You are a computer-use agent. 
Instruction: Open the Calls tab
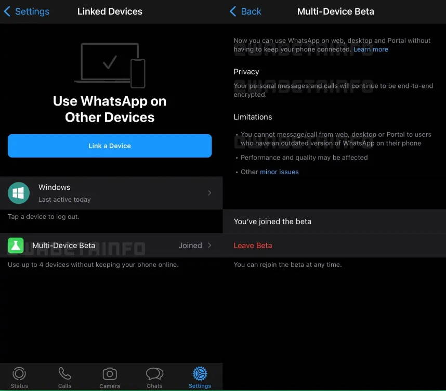(64, 374)
